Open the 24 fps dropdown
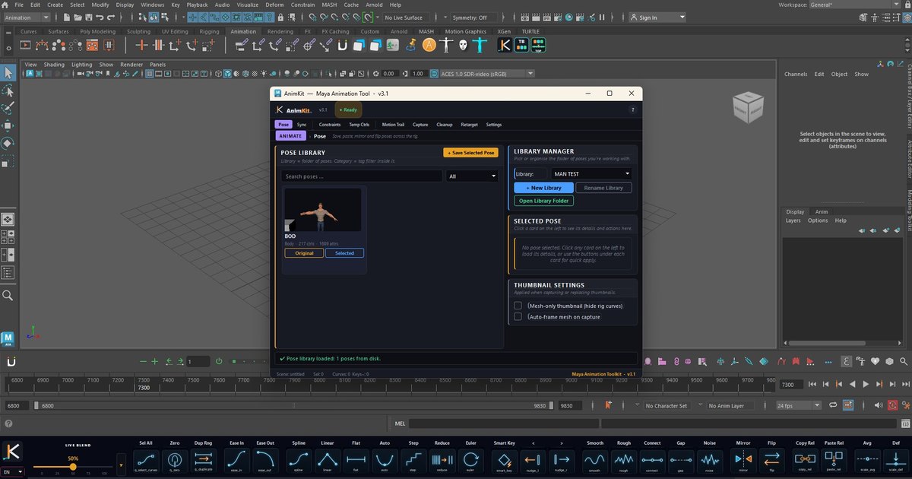 pyautogui.click(x=798, y=406)
